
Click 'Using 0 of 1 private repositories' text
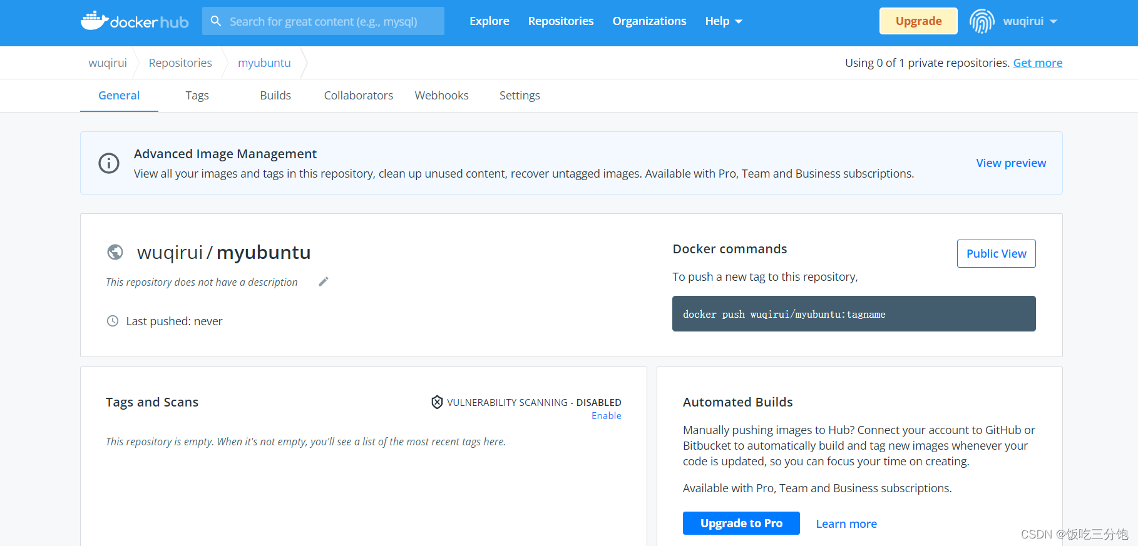(x=928, y=63)
